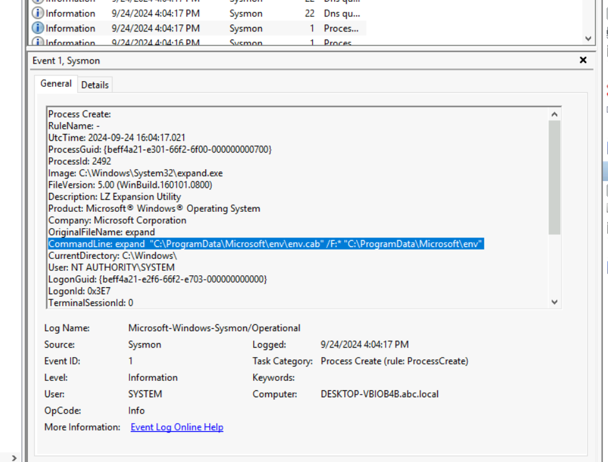
Task: Click the Process Create task category value
Action: point(394,361)
